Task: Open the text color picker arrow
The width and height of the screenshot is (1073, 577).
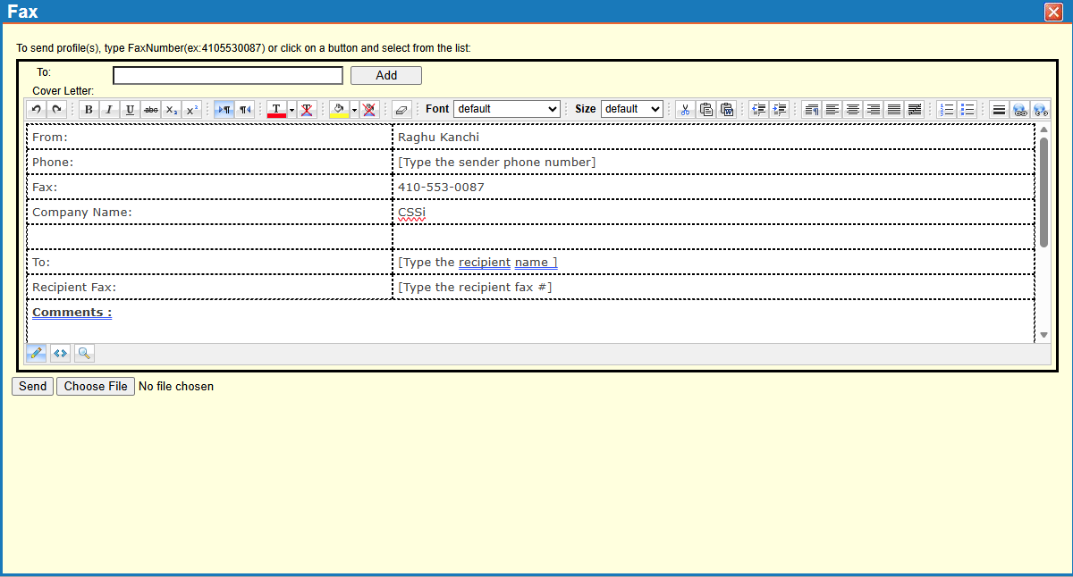Action: click(291, 109)
